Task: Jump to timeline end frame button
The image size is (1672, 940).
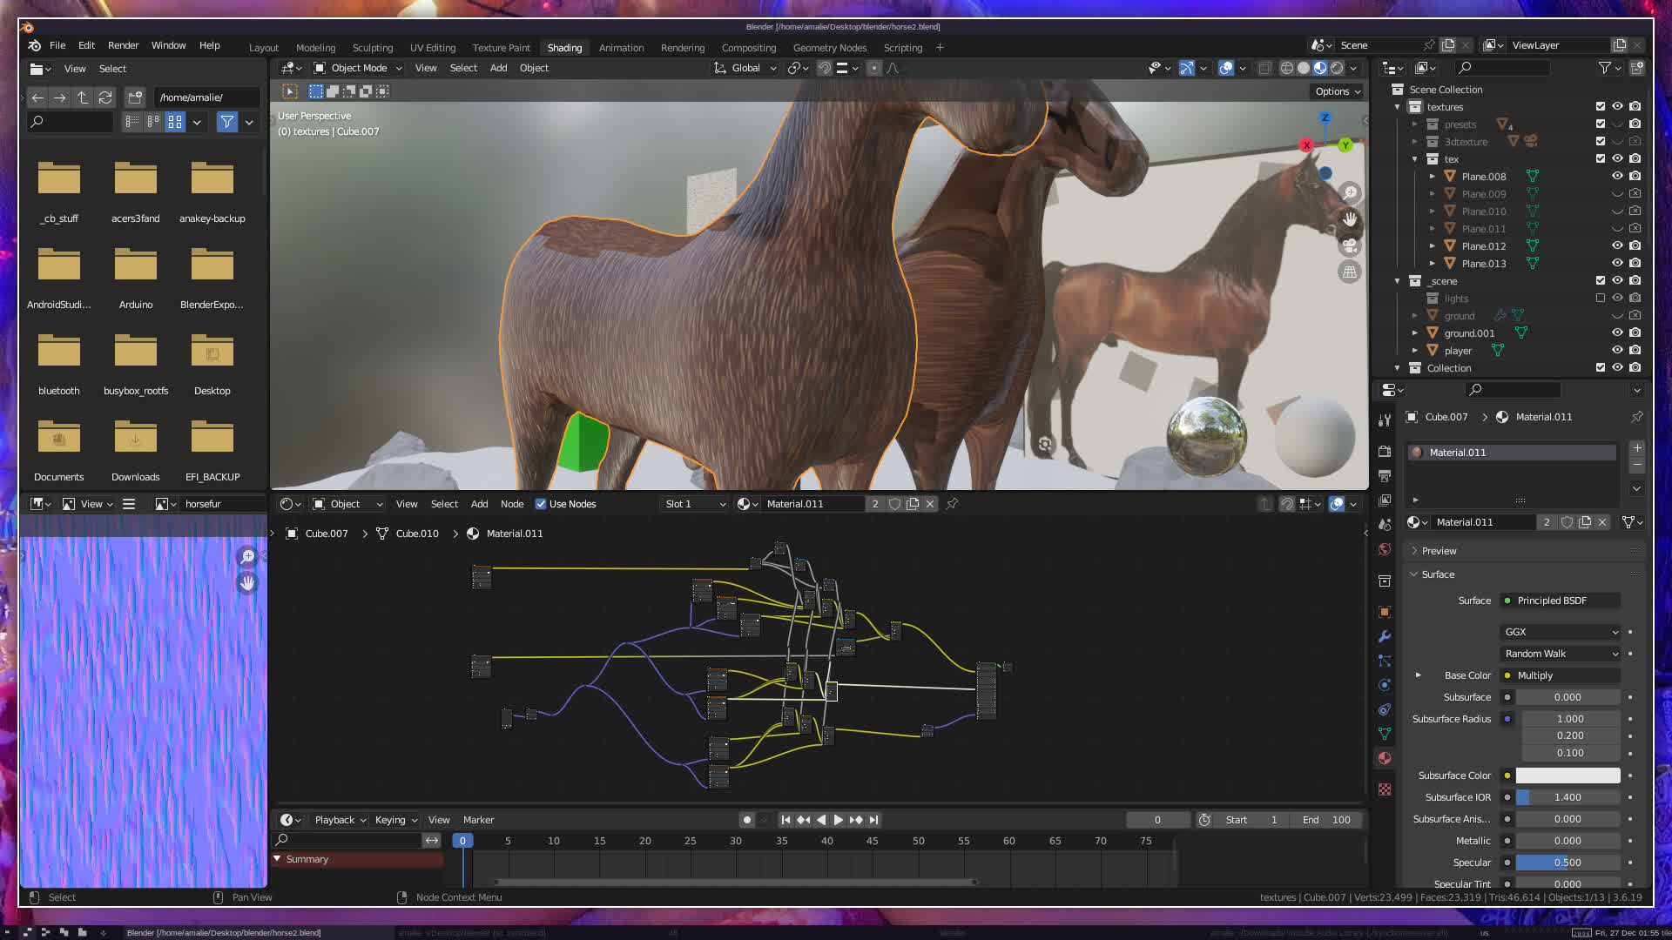Action: [x=874, y=820]
